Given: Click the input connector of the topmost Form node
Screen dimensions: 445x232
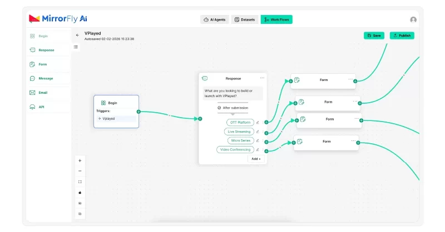Looking at the screenshot, I should point(290,81).
